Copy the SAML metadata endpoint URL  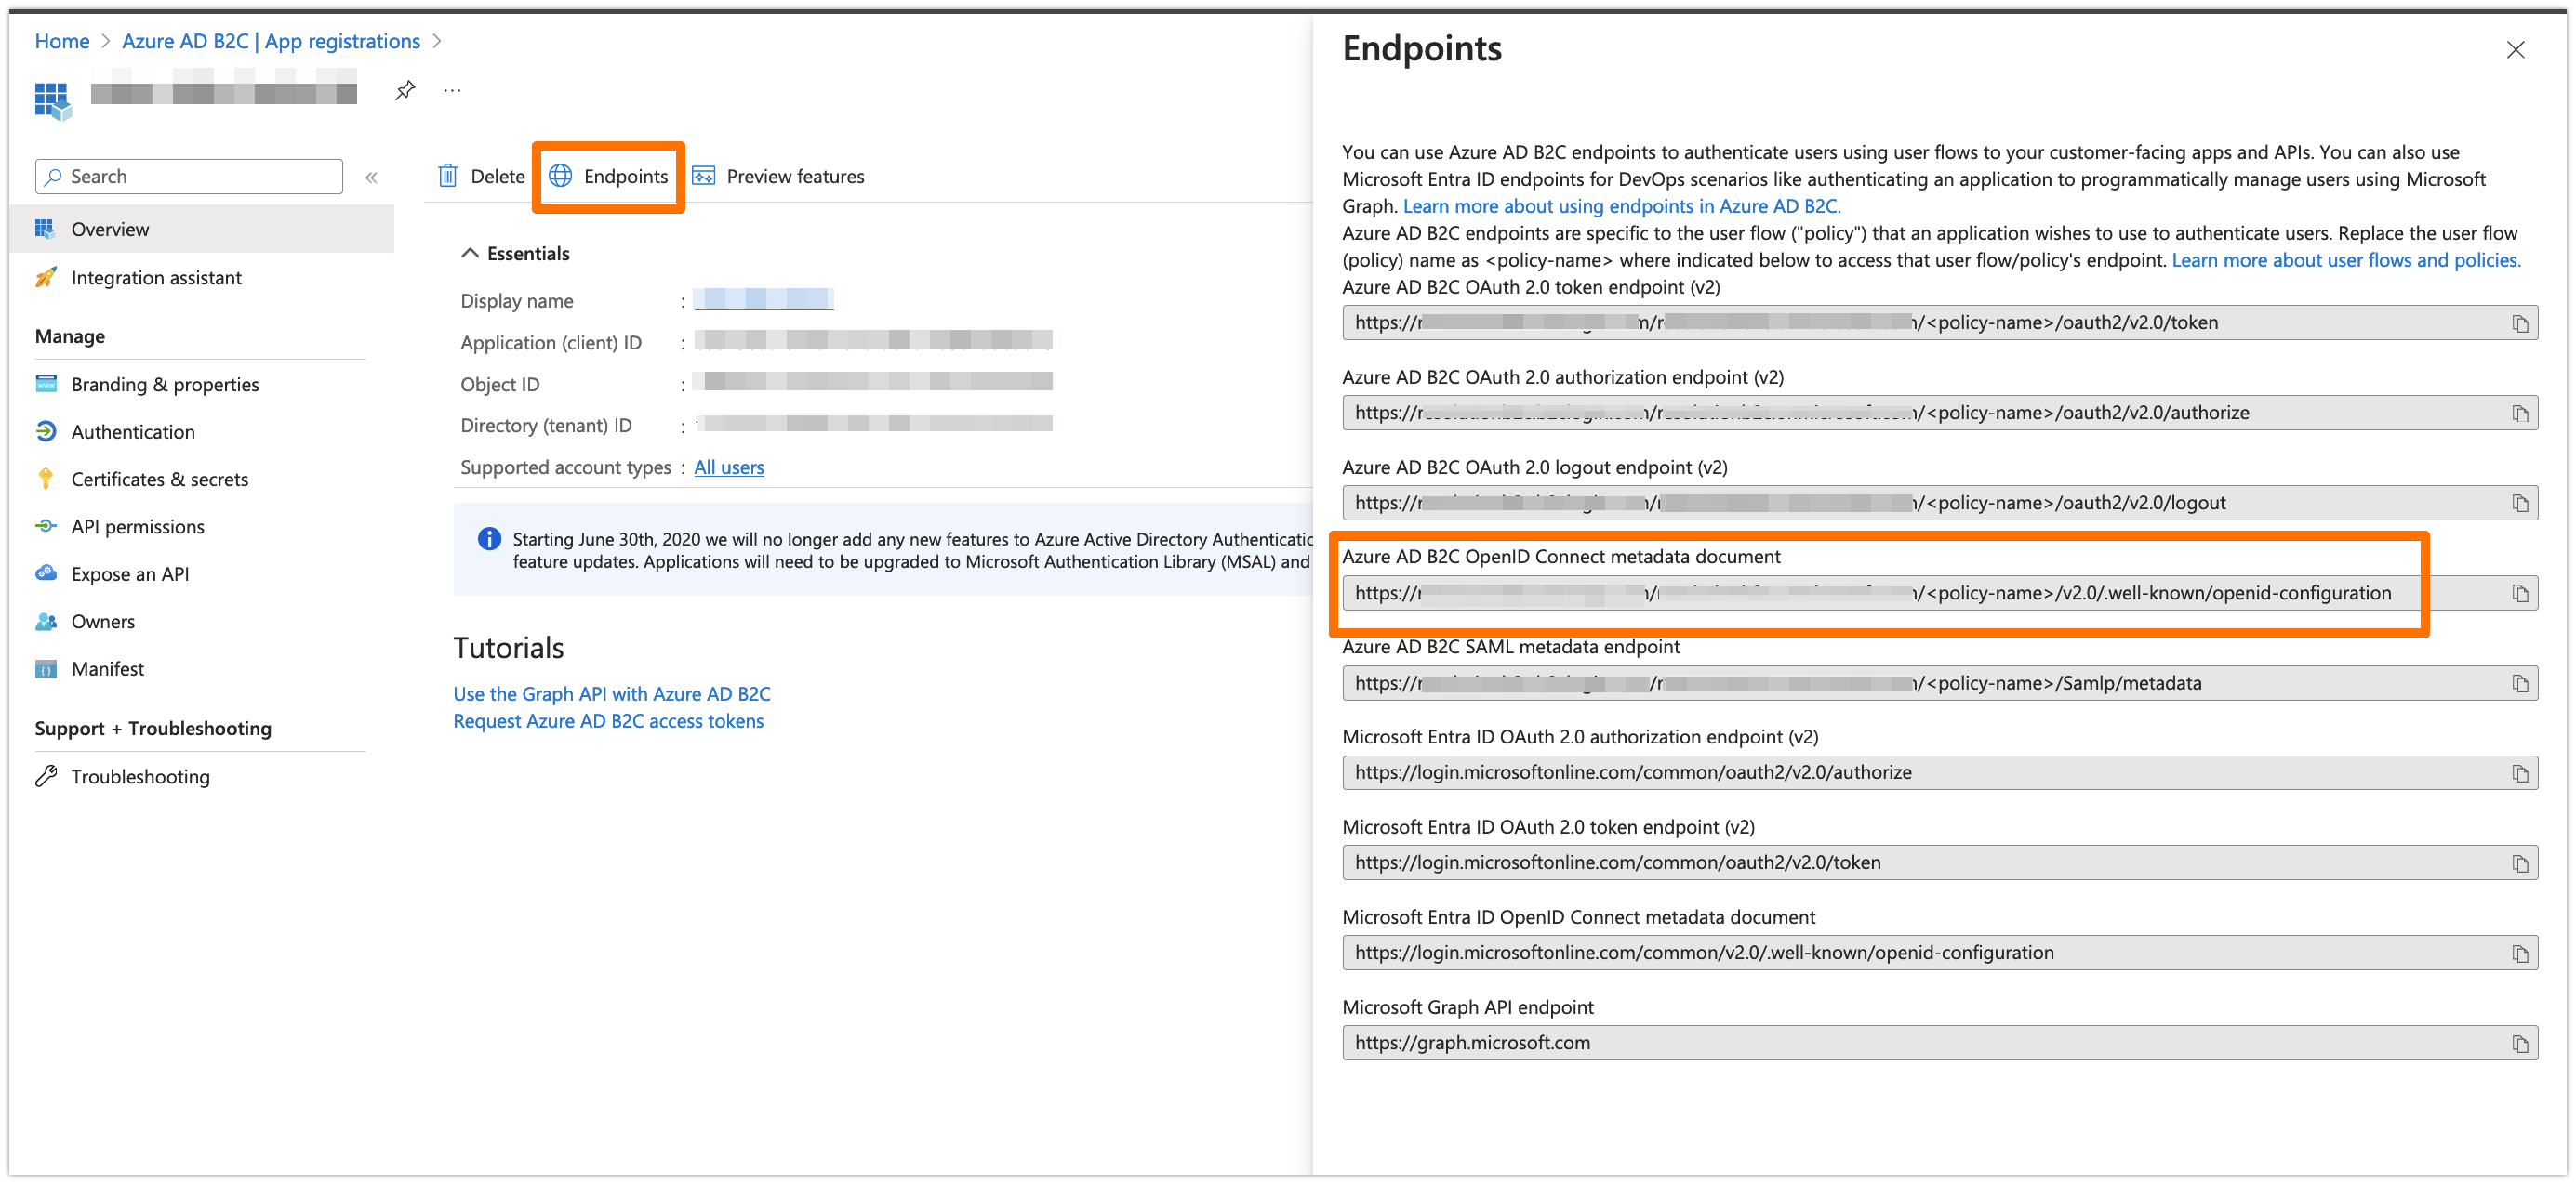pyautogui.click(x=2519, y=684)
